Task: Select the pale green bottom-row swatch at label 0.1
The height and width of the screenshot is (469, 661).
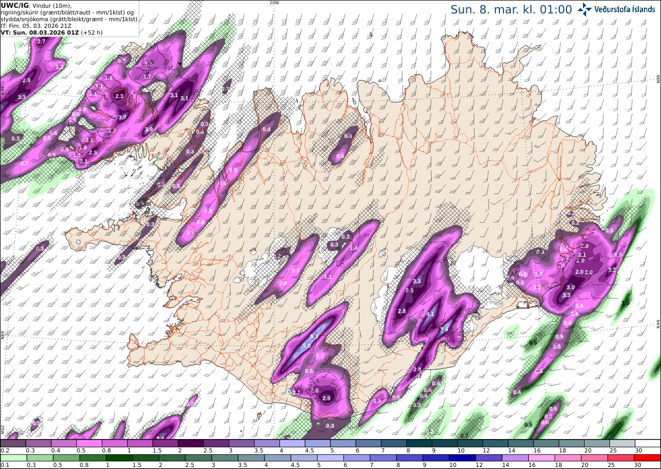Action: coord(13,457)
